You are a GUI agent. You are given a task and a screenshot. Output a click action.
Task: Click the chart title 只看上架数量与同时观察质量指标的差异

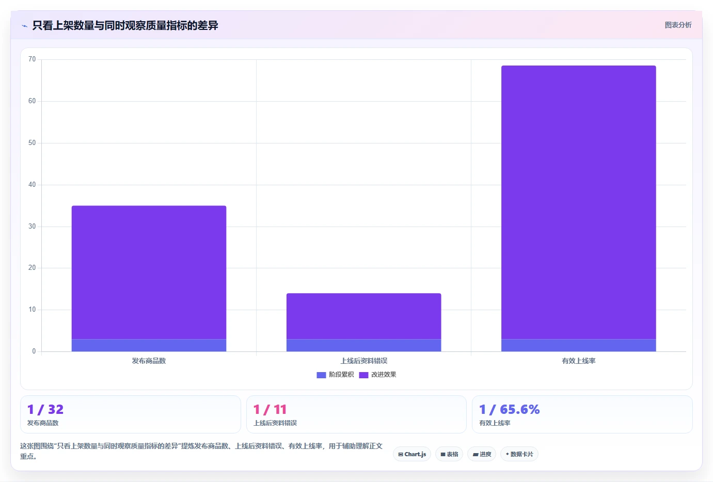pos(125,25)
